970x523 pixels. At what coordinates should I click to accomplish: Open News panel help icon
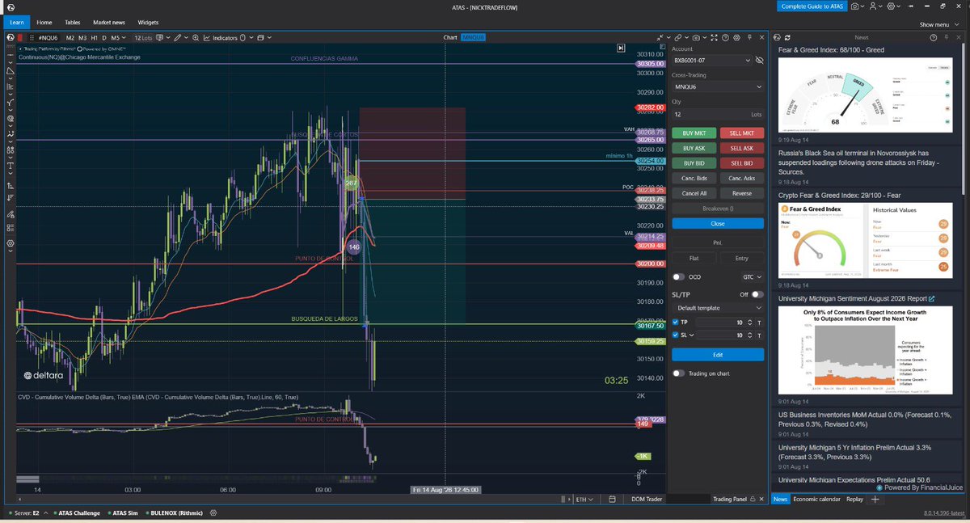[934, 38]
